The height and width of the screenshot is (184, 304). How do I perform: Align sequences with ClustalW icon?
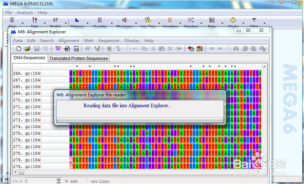pyautogui.click(x=88, y=49)
